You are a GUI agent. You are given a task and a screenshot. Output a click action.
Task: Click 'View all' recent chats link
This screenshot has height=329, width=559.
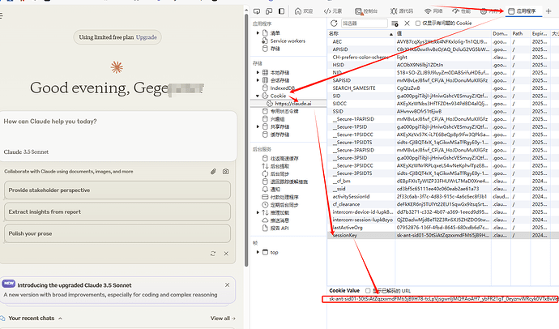click(223, 318)
